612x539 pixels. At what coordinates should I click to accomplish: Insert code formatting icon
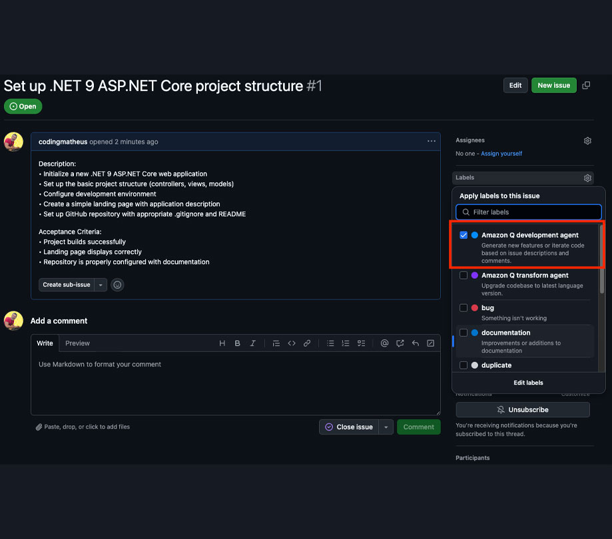coord(292,343)
